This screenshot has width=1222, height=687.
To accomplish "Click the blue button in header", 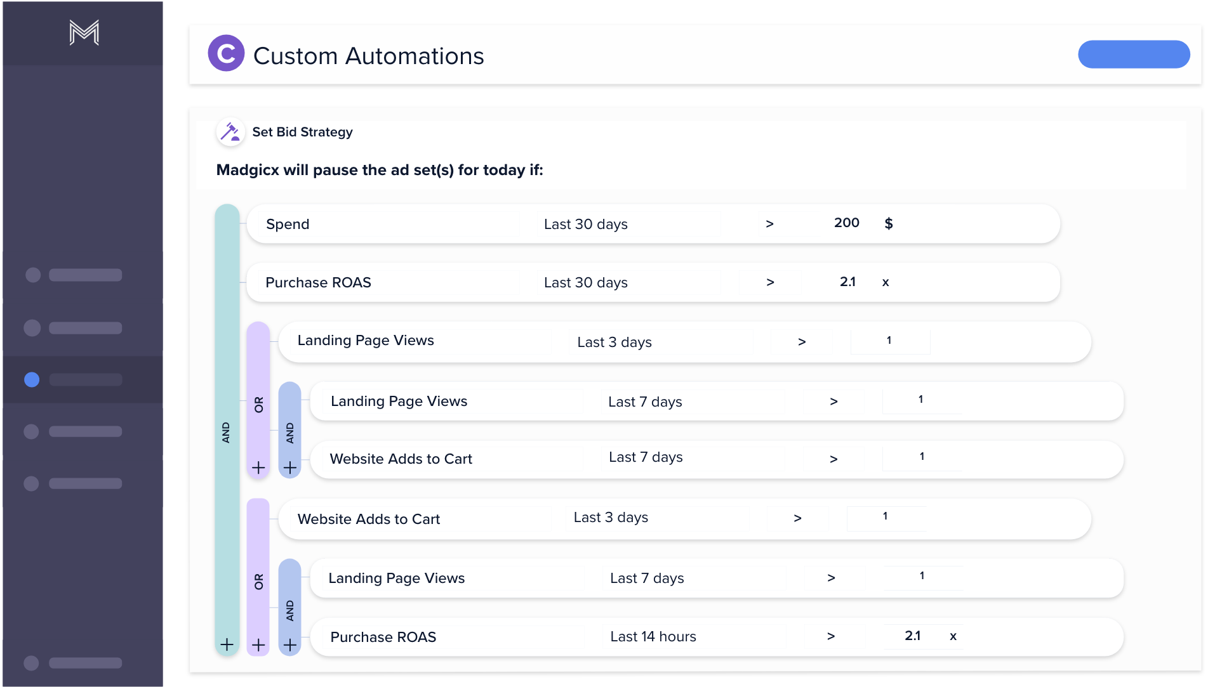I will [x=1133, y=55].
